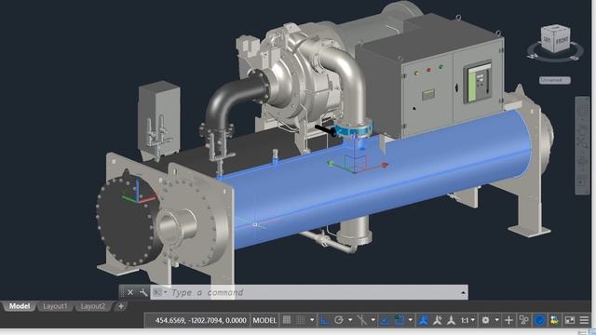Toggle isometric drafting mode

point(362,320)
